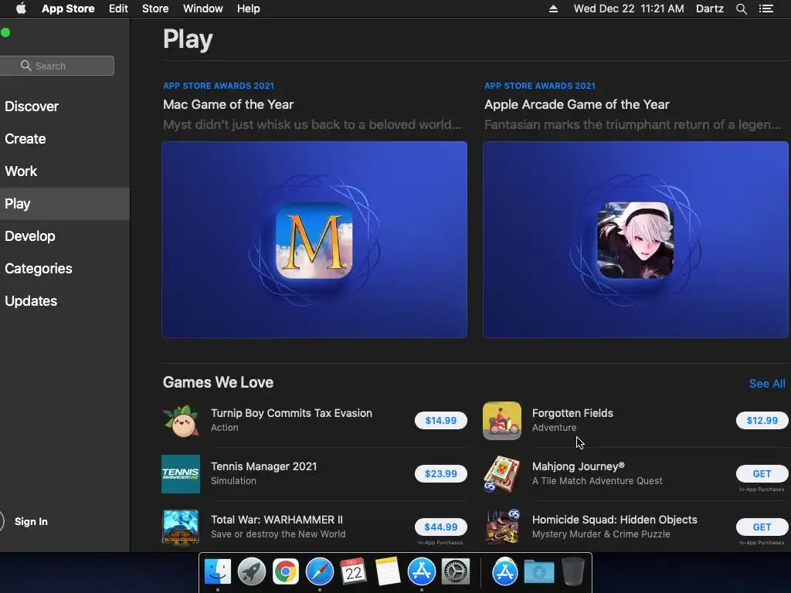Open Calendar from the dock
Viewport: 791px width, 593px height.
(x=353, y=572)
